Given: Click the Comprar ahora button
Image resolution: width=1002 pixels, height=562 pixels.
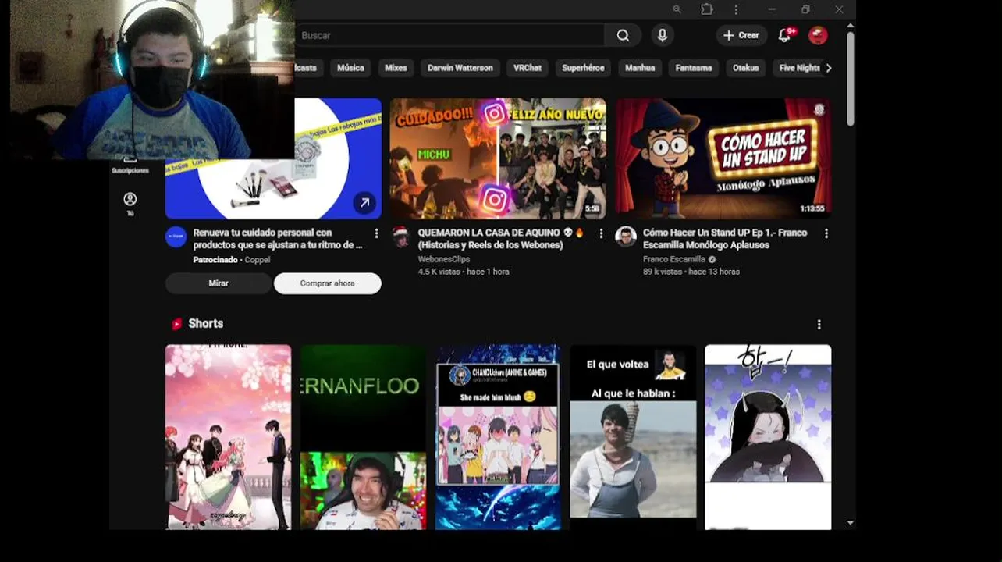Looking at the screenshot, I should tap(328, 283).
